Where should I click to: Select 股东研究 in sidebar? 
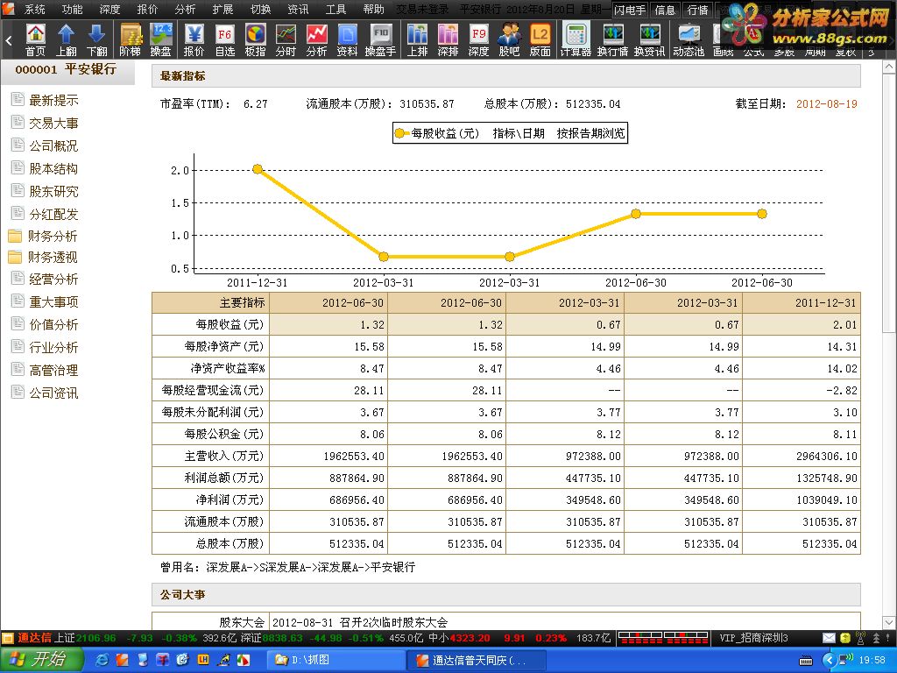[53, 192]
